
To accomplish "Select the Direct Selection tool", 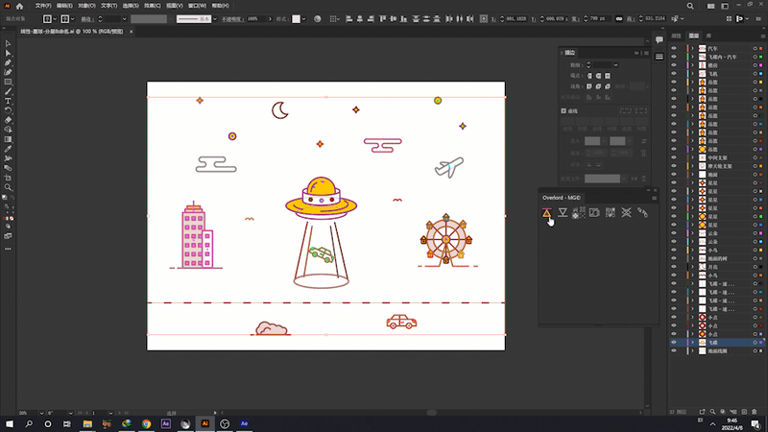I will pyautogui.click(x=8, y=54).
